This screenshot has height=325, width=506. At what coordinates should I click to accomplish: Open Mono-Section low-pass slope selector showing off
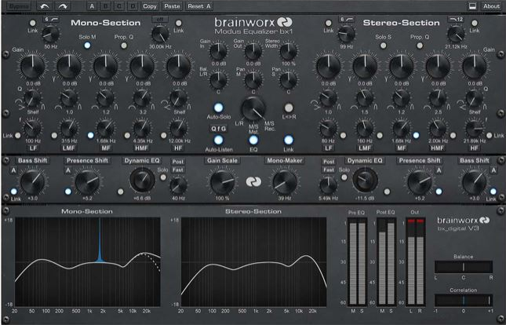160,20
